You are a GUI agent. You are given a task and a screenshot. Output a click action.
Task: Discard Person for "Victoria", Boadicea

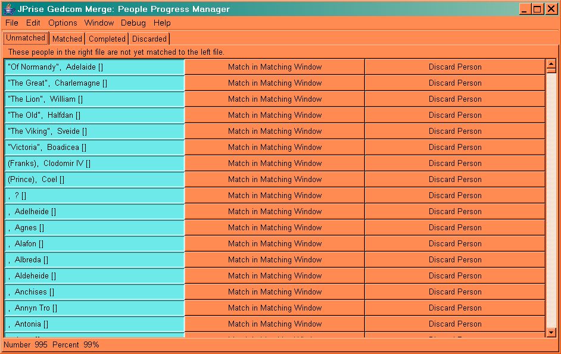click(455, 148)
